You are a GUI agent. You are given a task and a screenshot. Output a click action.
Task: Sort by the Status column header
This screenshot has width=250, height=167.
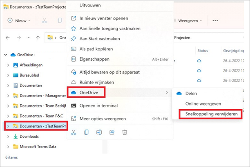pos(203,51)
